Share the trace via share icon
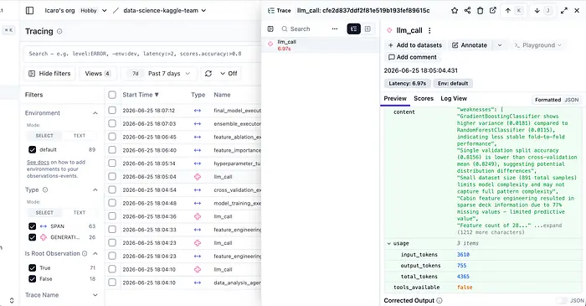This screenshot has height=306, width=586. coord(467,10)
